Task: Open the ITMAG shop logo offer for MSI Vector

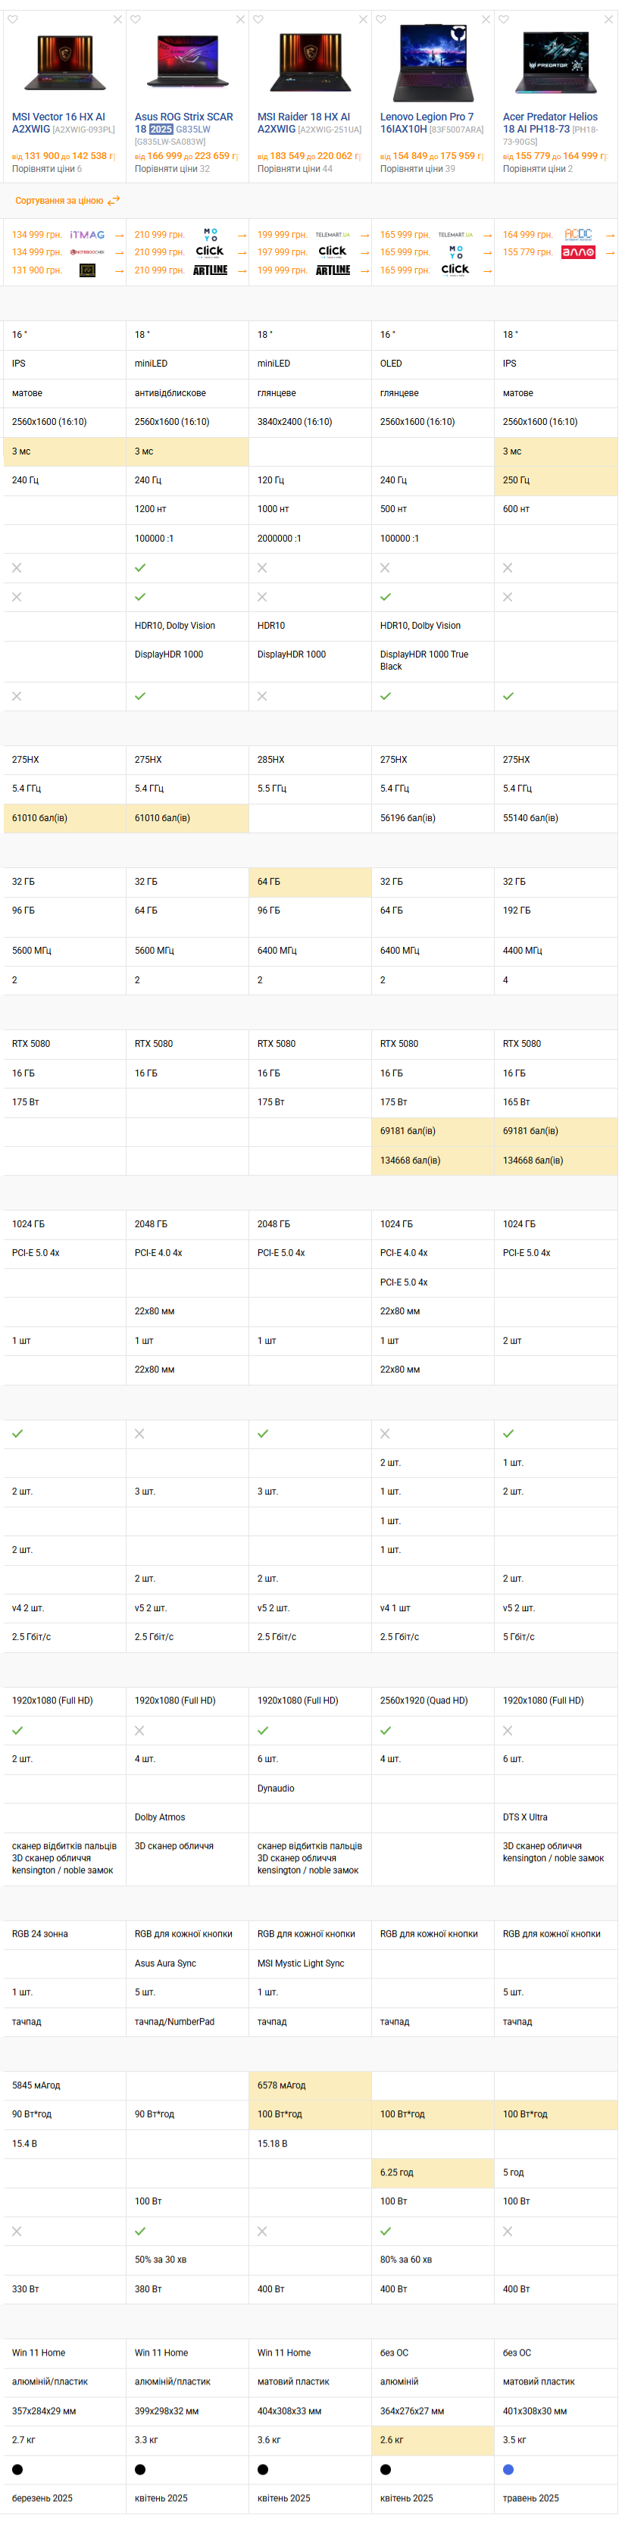Action: point(88,235)
